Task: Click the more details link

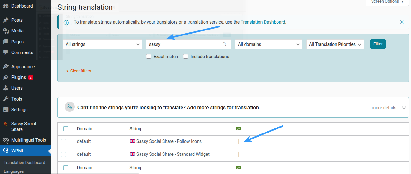Action: coord(384,108)
